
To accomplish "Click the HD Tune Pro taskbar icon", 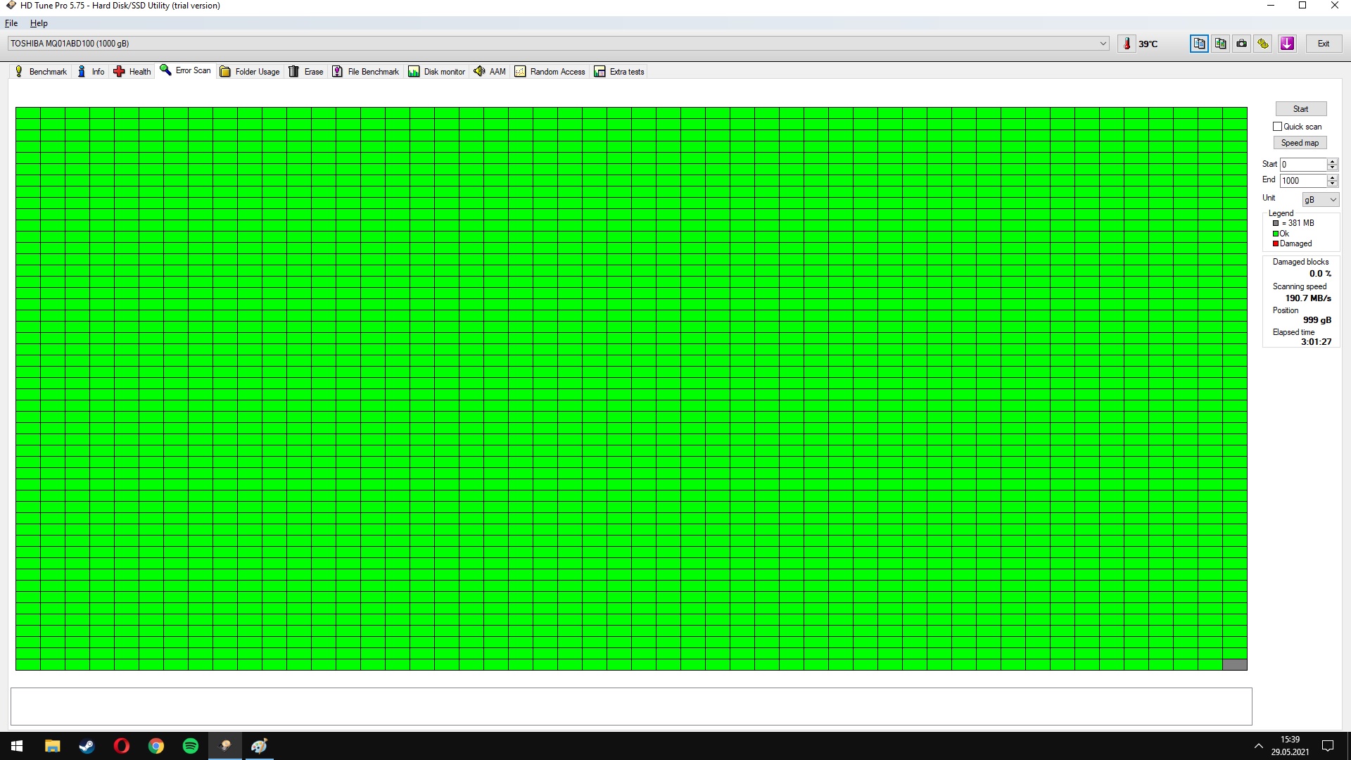I will click(225, 746).
